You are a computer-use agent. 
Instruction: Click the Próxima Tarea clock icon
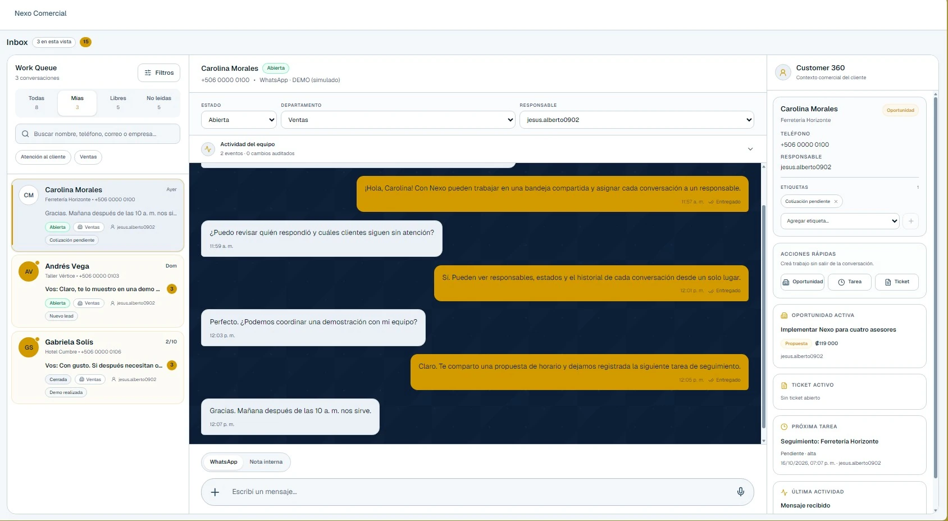click(x=784, y=427)
